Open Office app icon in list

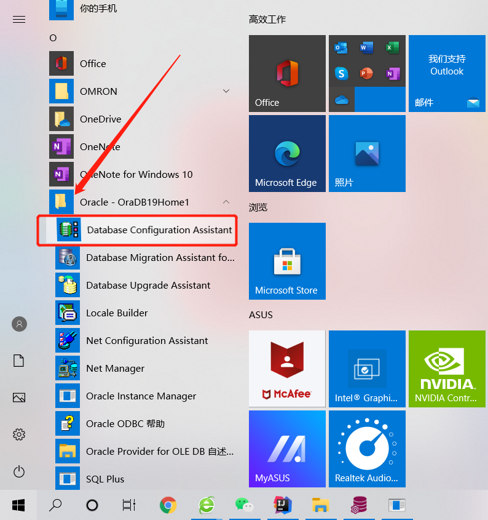coord(61,63)
